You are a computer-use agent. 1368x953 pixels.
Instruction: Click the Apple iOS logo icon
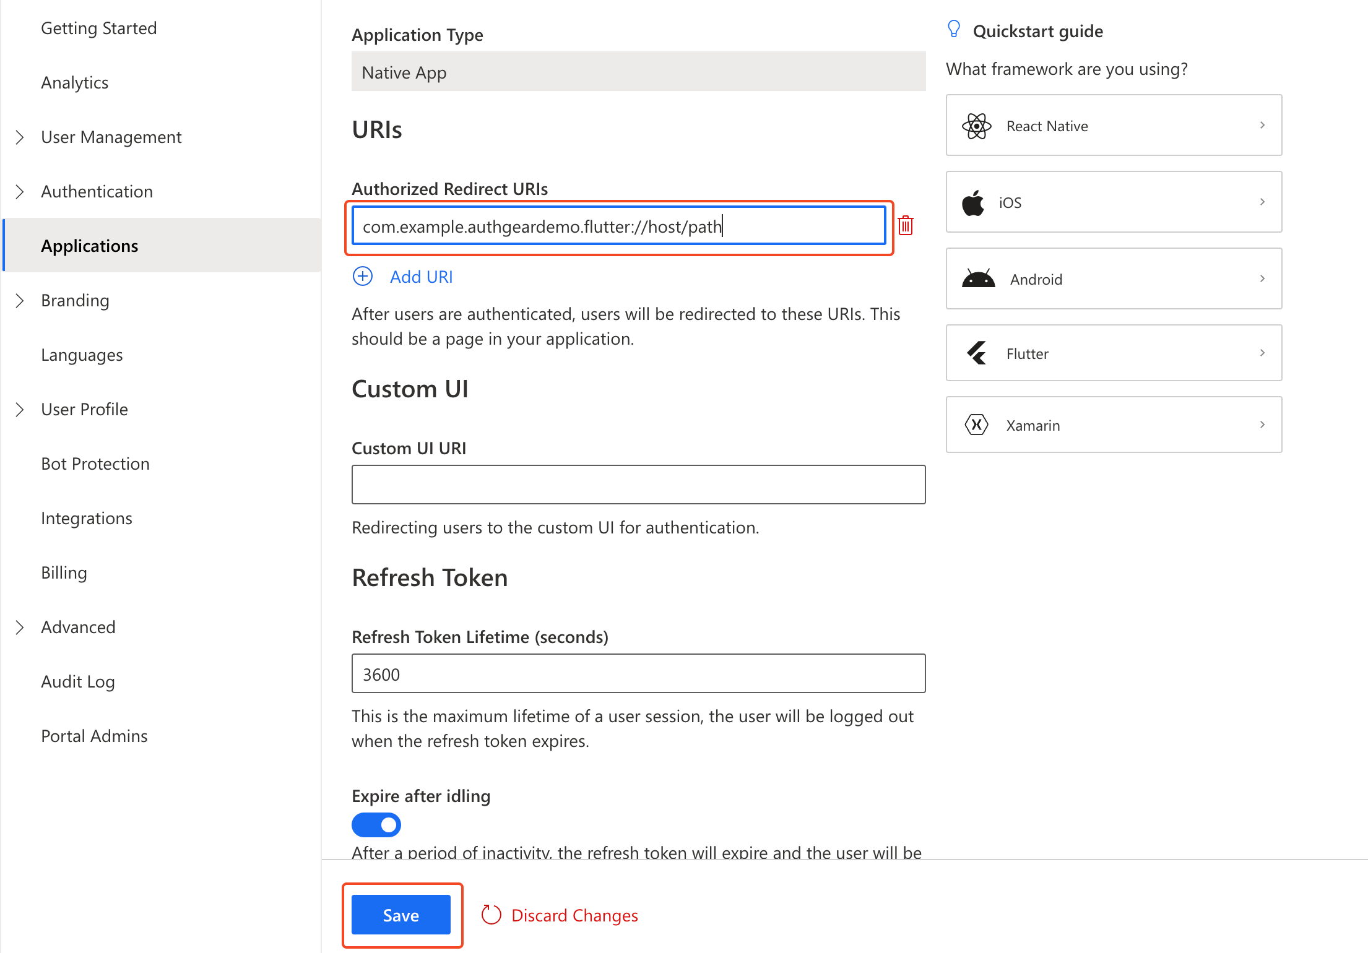tap(973, 203)
